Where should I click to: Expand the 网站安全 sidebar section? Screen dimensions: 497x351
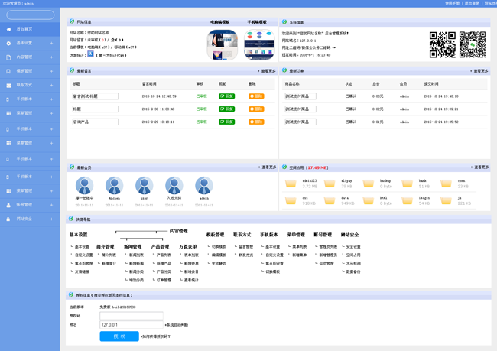coord(51,219)
